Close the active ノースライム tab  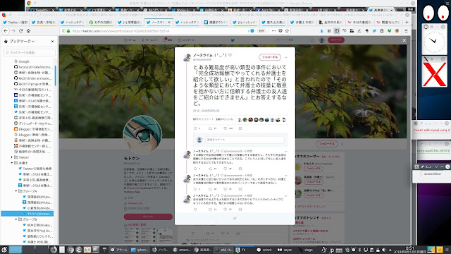pos(169,22)
